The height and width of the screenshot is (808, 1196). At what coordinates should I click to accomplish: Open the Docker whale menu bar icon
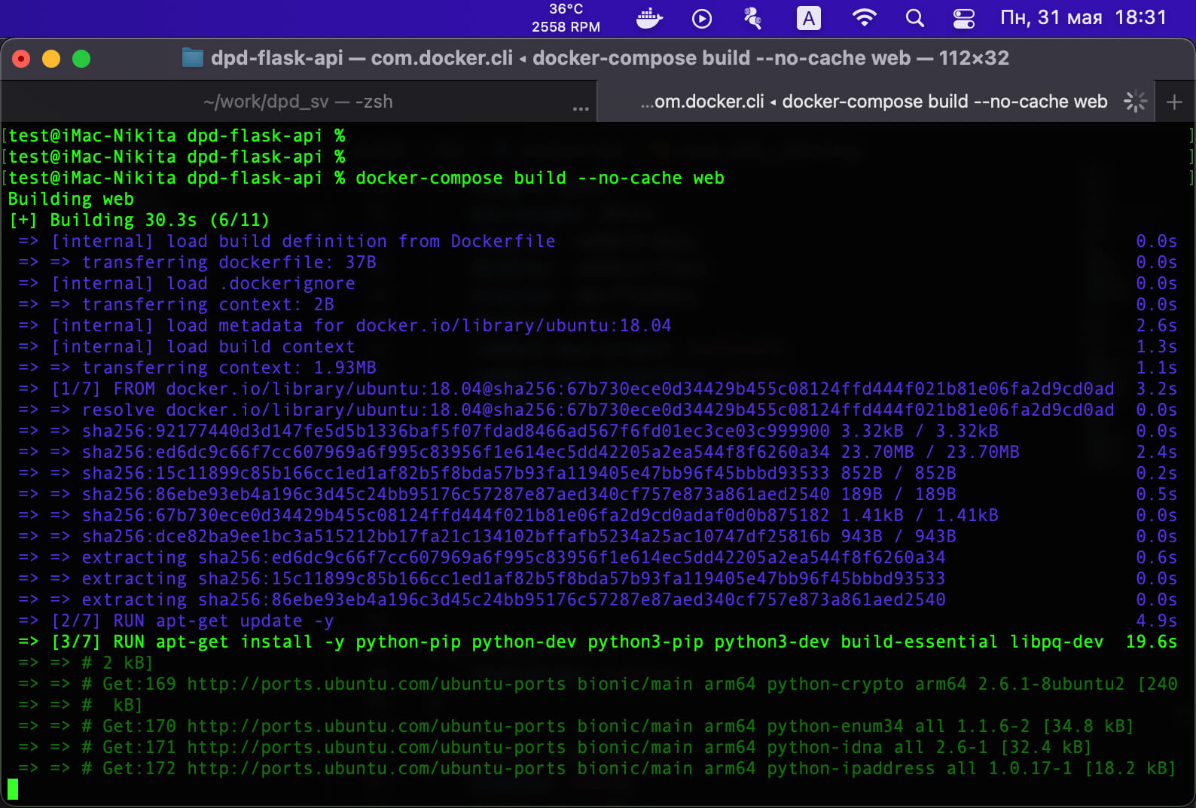point(648,18)
